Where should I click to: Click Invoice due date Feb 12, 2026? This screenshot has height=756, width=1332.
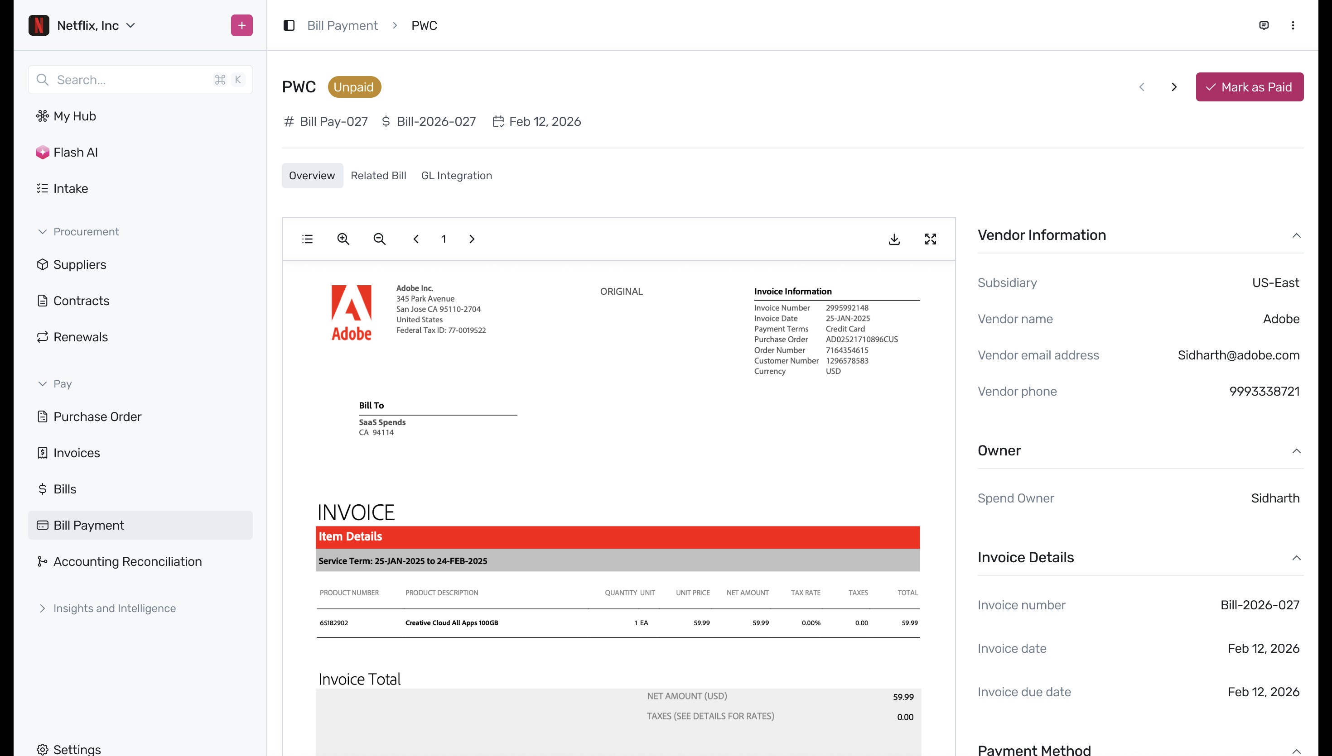pos(1264,692)
